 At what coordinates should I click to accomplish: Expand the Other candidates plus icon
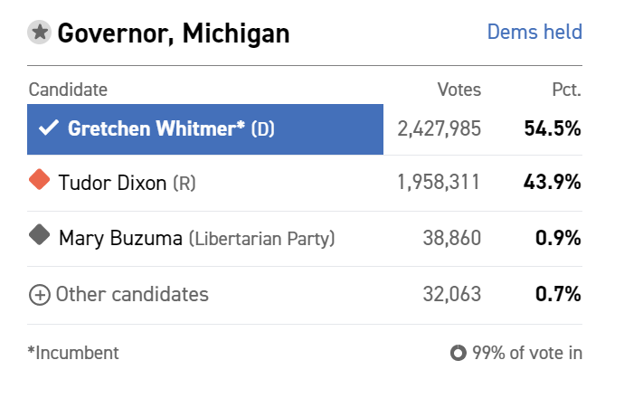click(40, 295)
